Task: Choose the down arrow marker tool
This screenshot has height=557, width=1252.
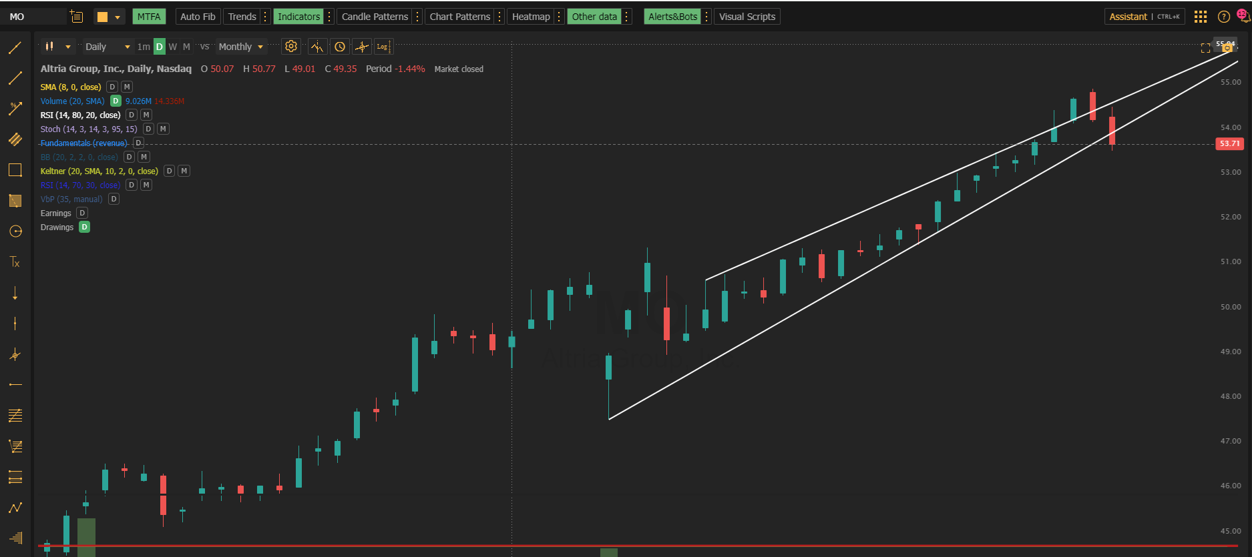Action: point(15,293)
